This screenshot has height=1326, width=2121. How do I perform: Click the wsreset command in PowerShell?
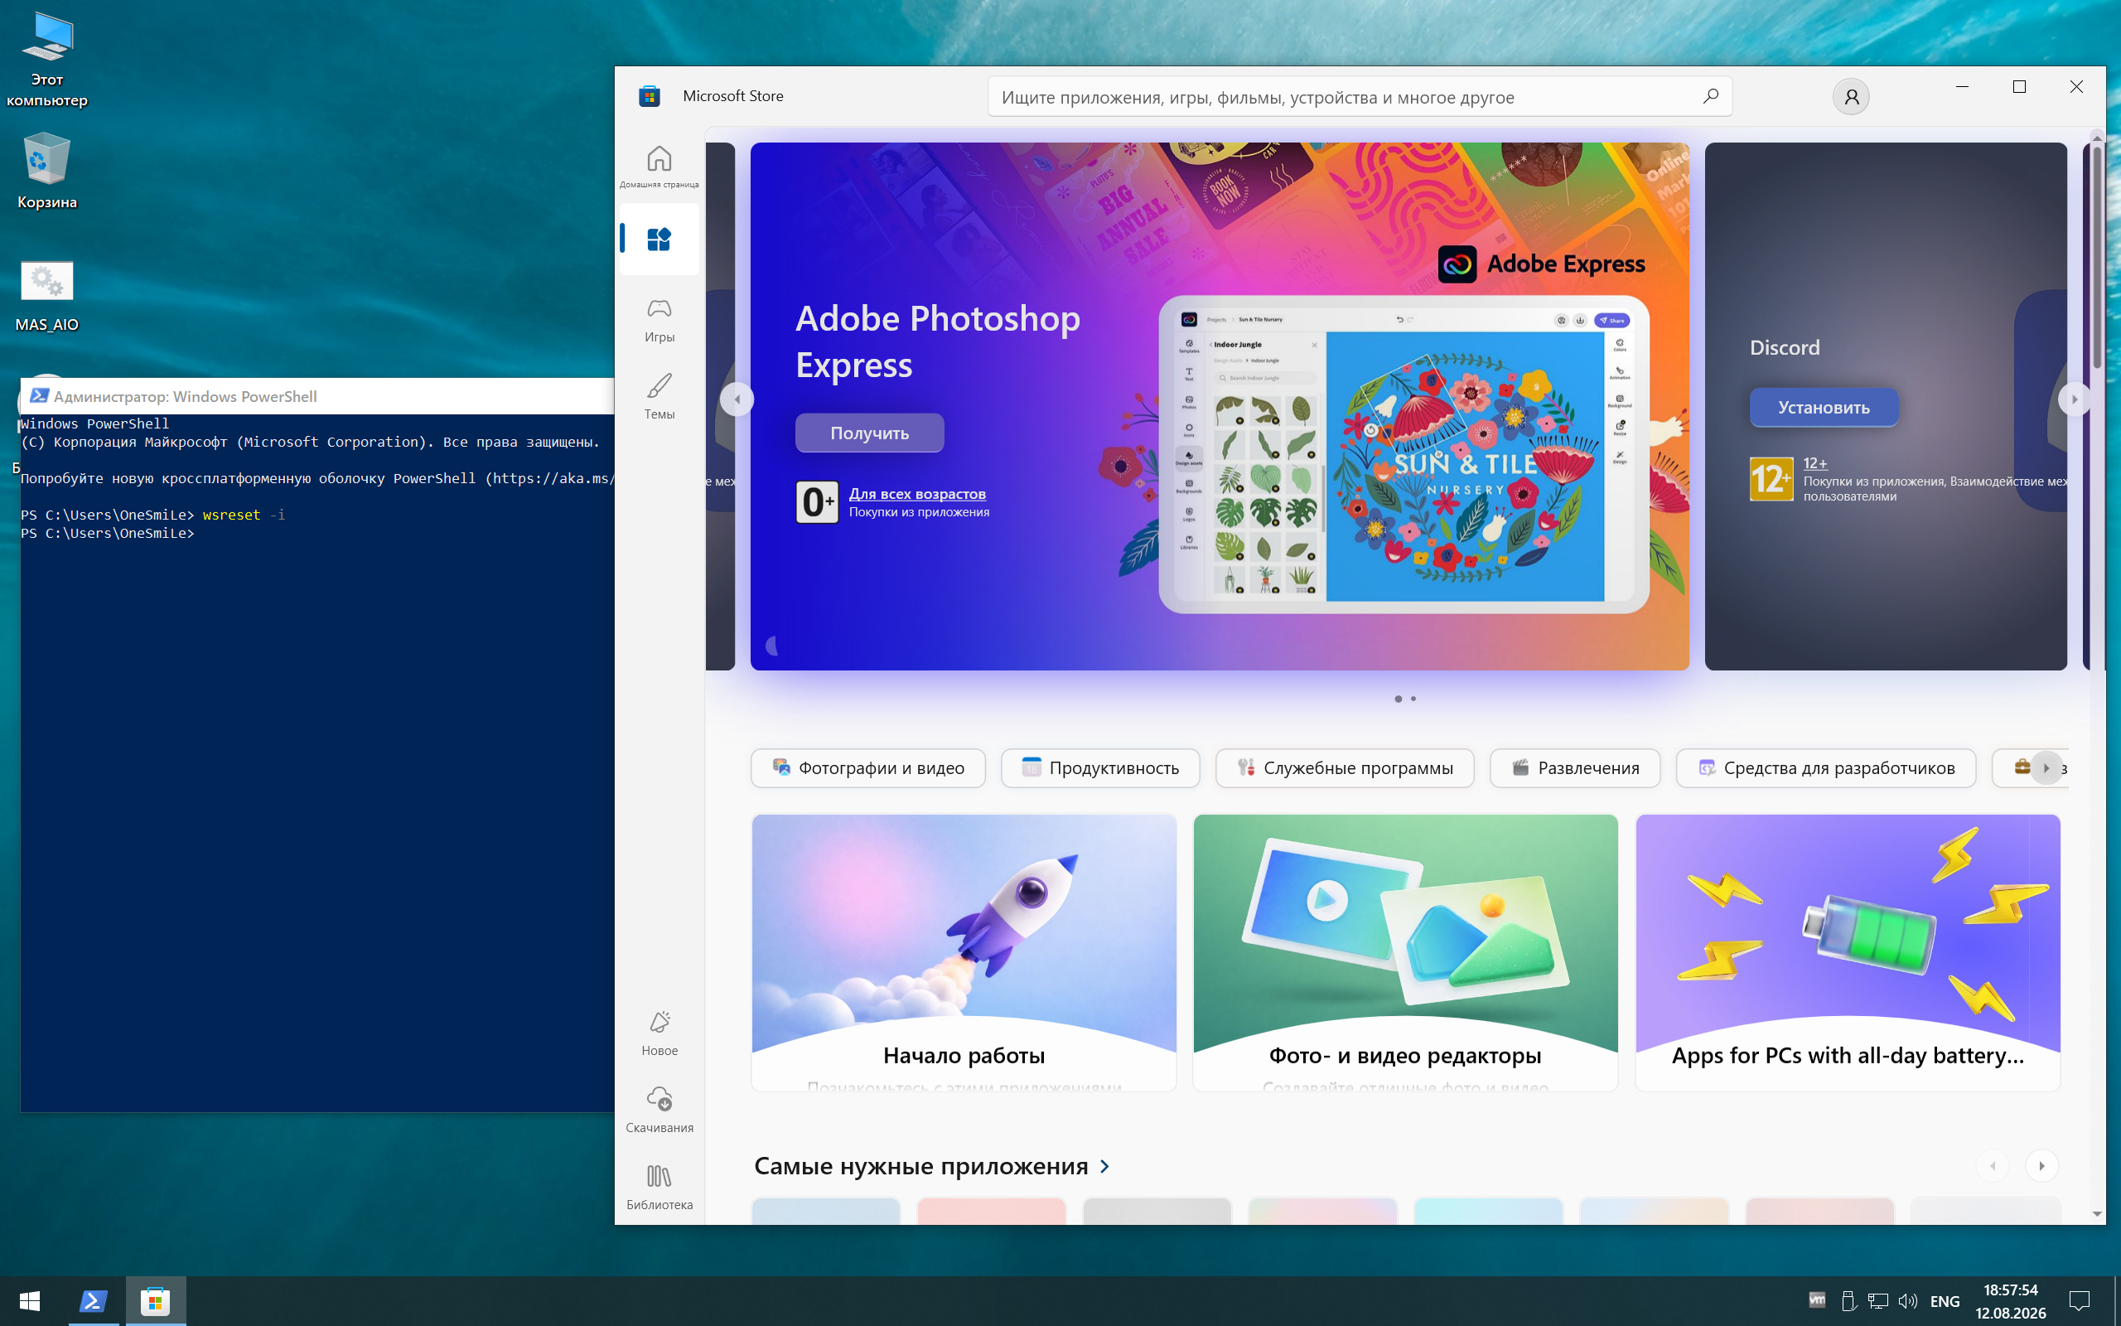pyautogui.click(x=231, y=515)
